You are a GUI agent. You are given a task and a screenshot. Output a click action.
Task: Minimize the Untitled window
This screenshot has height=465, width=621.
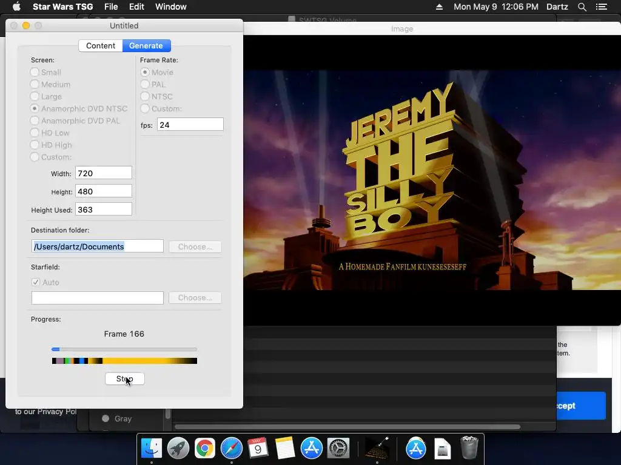tap(25, 25)
